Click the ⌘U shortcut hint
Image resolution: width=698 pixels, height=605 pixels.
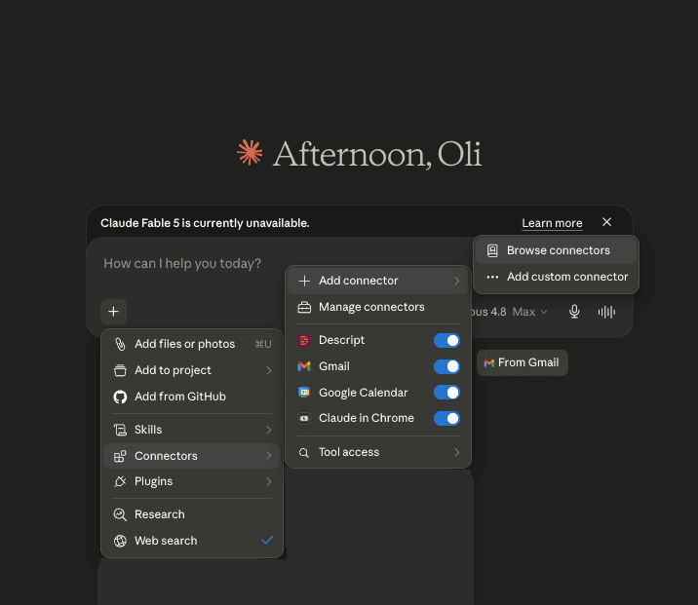[x=263, y=344]
